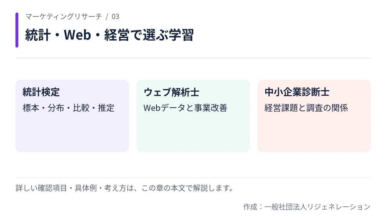Click the 経営課題と調査の関係 description text
The image size is (386, 217).
[306, 108]
